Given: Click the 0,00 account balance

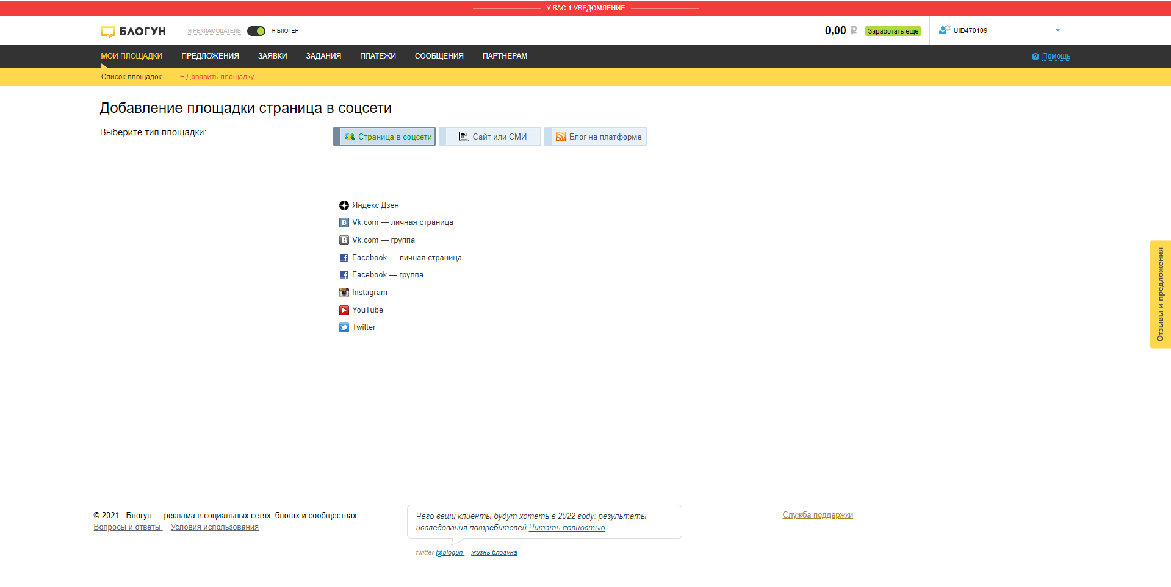Looking at the screenshot, I should coord(835,30).
